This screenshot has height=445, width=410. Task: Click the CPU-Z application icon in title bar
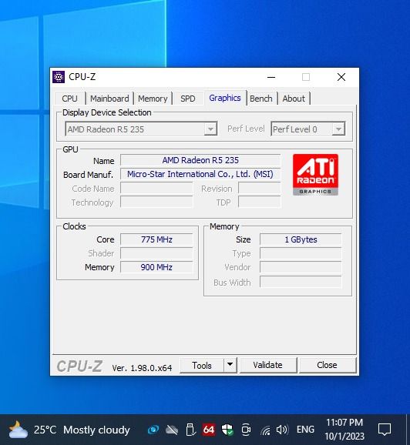click(59, 77)
